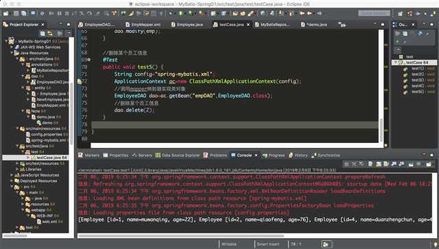Screen dimensions: 439x249
Task: Open the Progress tab
Action: click(x=274, y=155)
